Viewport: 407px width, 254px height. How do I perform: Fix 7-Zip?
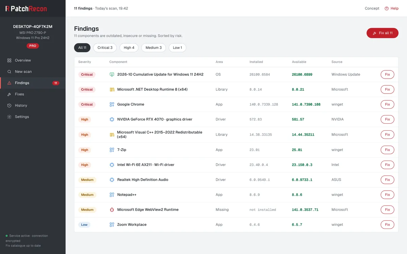387,150
